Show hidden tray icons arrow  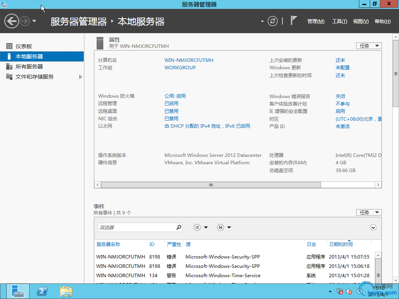330,291
